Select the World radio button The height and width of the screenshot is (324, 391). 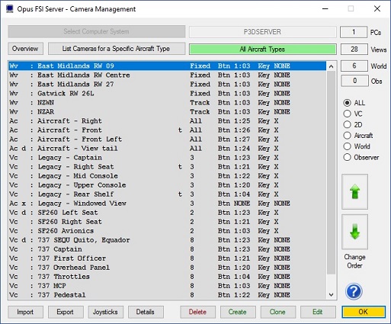click(x=347, y=146)
